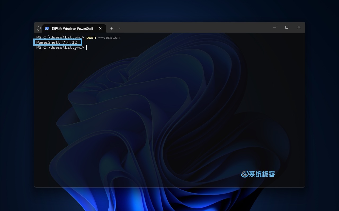Click the PowerShell icon on the tab
The image size is (339, 211).
click(47, 28)
